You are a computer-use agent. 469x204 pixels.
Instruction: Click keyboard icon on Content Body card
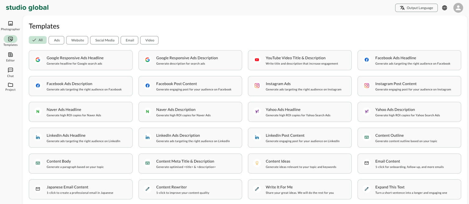click(x=38, y=163)
